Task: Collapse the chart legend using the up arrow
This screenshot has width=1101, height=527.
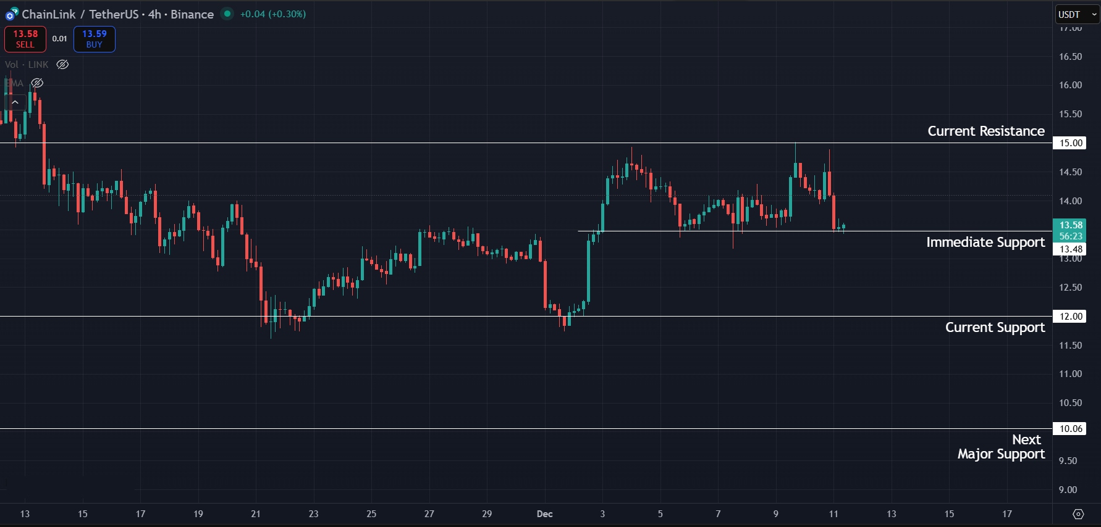Action: click(x=15, y=102)
